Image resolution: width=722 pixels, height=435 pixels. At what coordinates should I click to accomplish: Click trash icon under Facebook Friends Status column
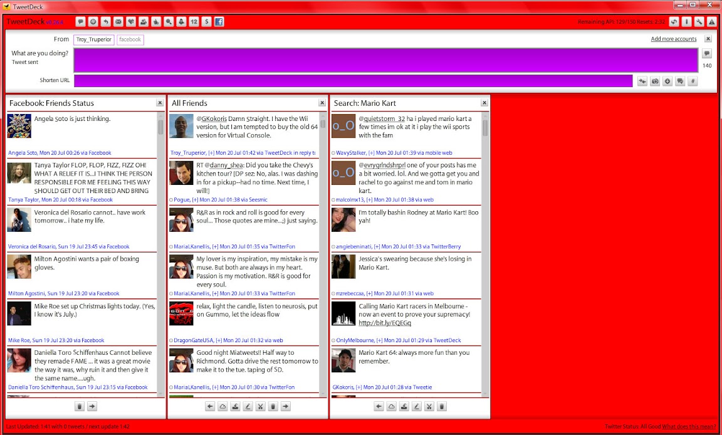pyautogui.click(x=79, y=406)
